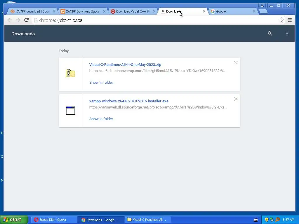The image size is (299, 224).
Task: Open the Windows start menu
Action: 14,220
